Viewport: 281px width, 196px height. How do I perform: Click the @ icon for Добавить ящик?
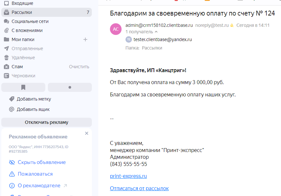click(12, 109)
